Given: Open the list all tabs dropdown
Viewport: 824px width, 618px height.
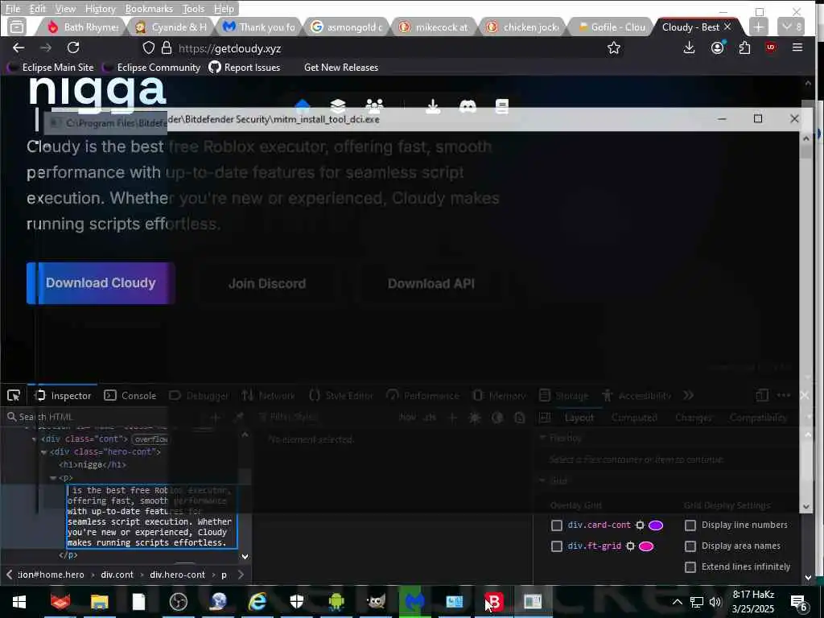Looking at the screenshot, I should tap(791, 27).
